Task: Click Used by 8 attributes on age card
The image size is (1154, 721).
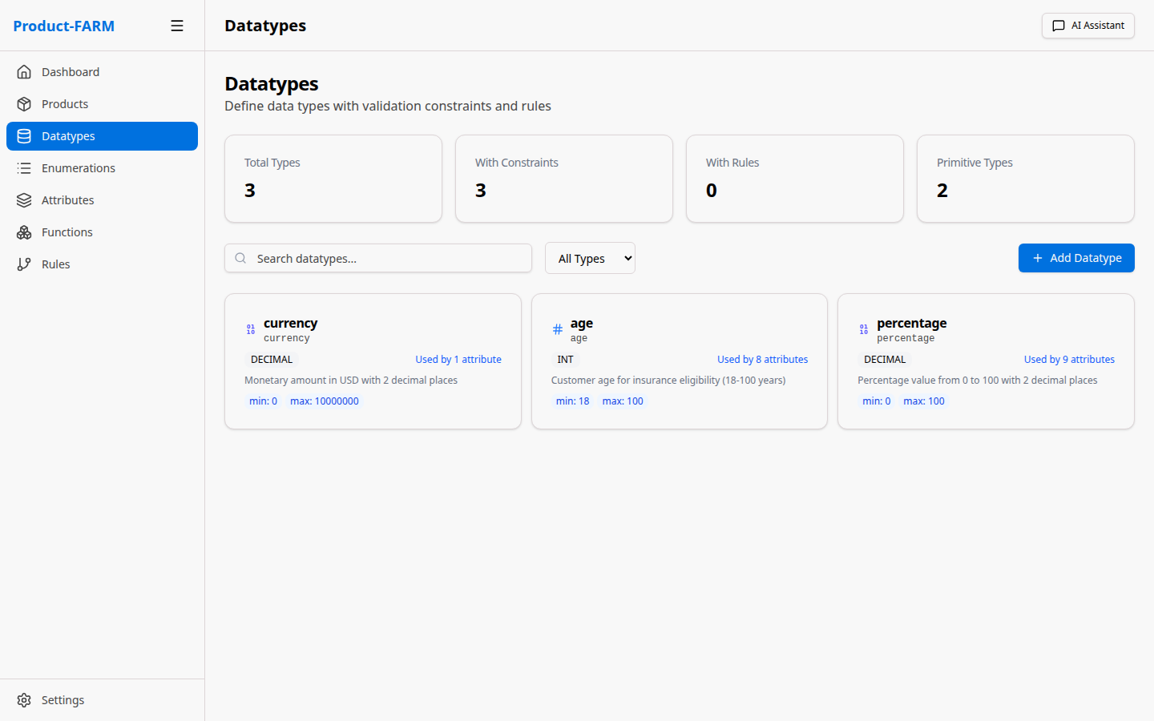Action: 762,359
